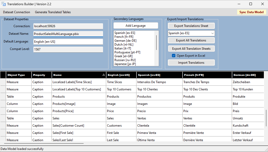The width and height of the screenshot is (268, 152).
Task: Open the Dataset Connection menu
Action: click(x=17, y=12)
